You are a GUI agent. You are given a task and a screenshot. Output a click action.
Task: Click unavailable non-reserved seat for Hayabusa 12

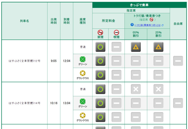point(178,61)
